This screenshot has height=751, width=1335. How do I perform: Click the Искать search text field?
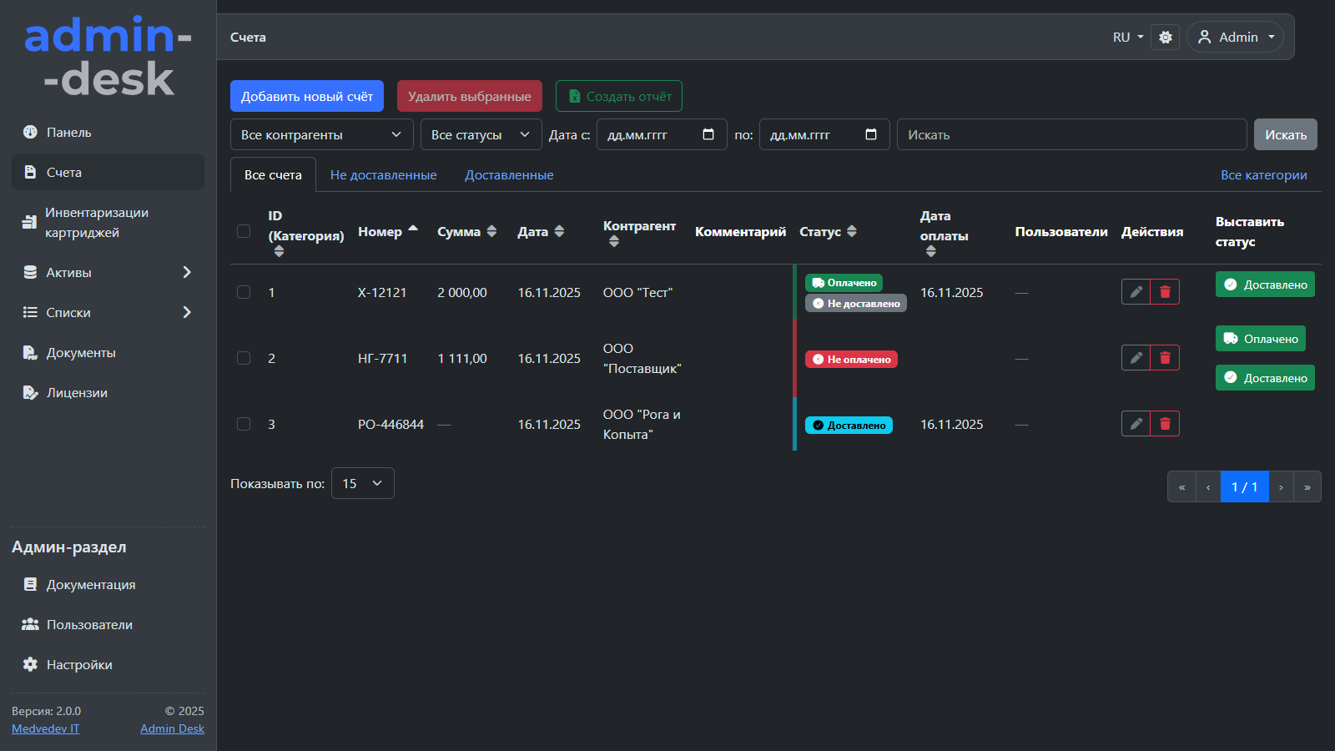coord(1071,135)
